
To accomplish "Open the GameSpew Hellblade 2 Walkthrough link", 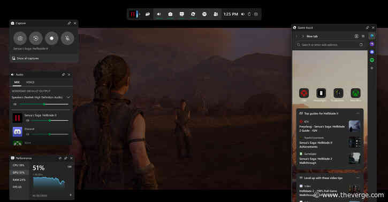I will 316,161.
